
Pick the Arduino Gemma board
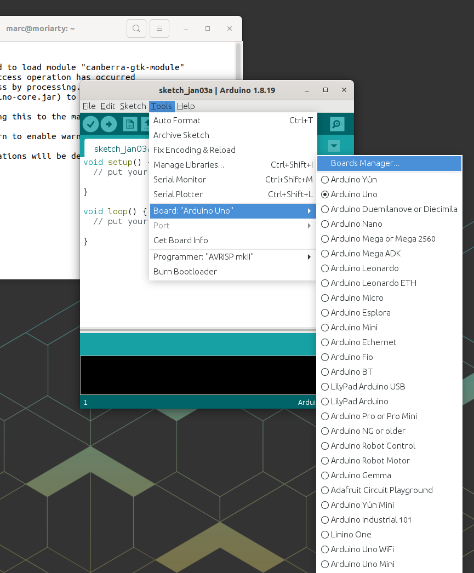click(389, 475)
